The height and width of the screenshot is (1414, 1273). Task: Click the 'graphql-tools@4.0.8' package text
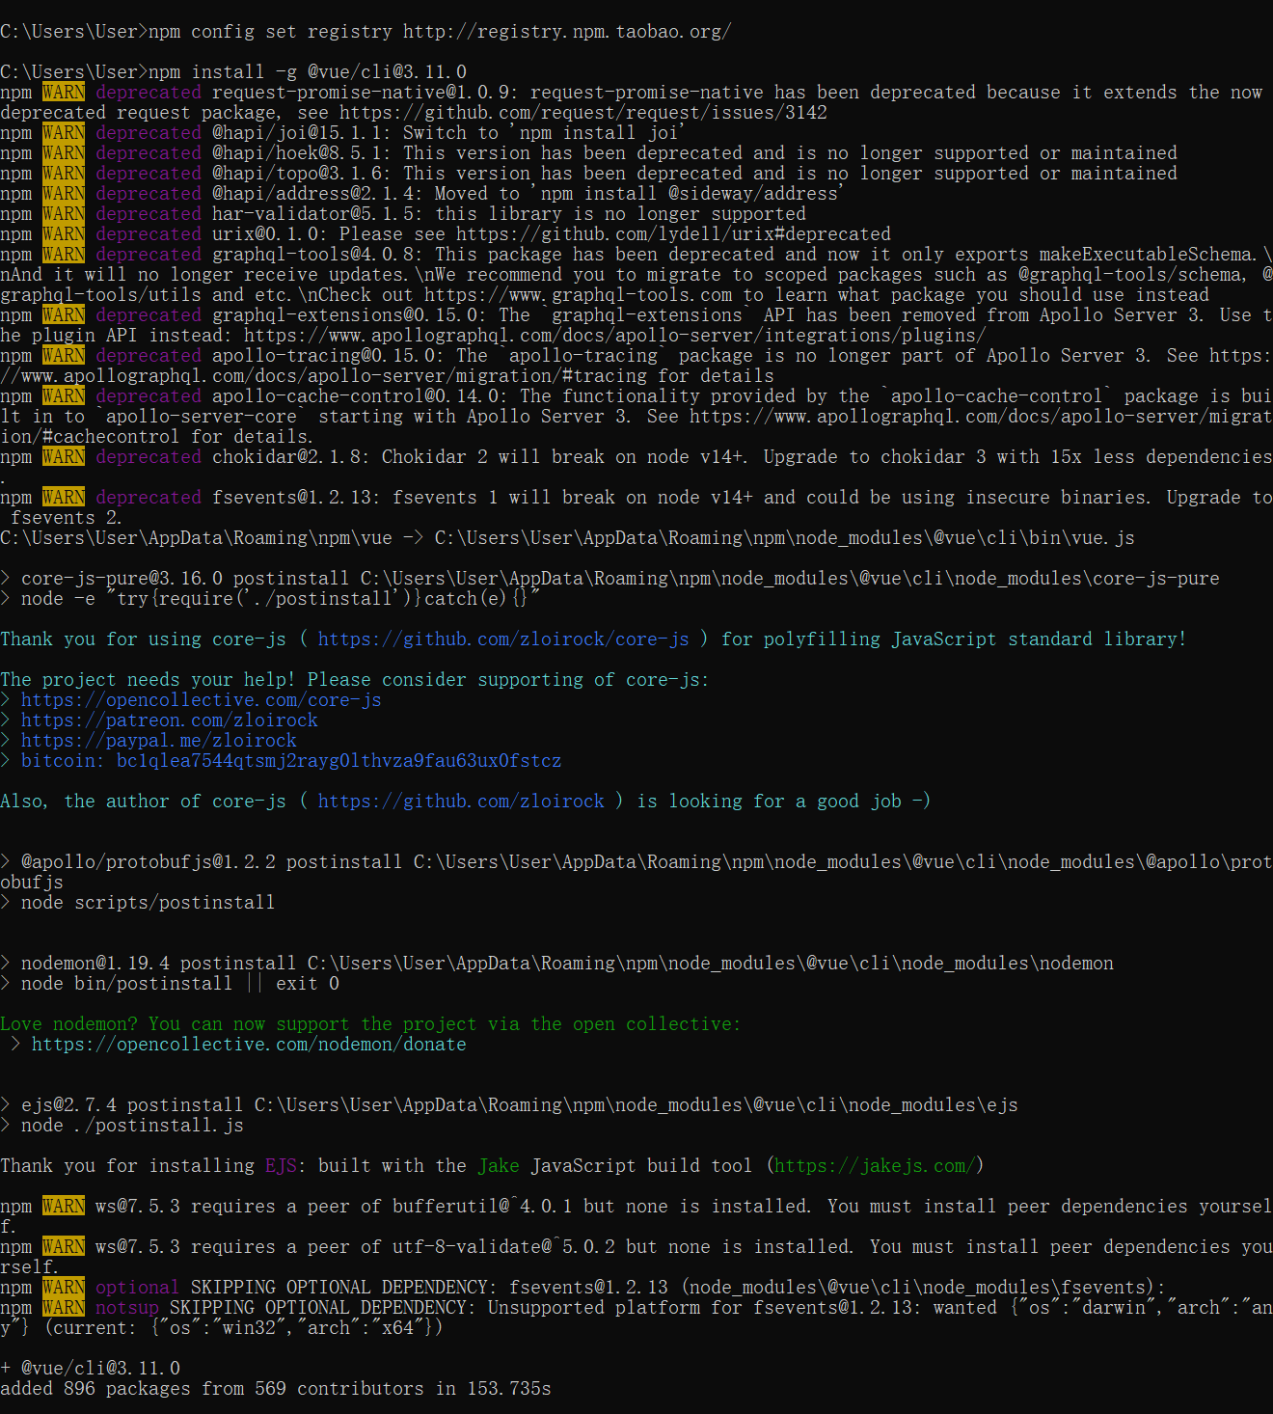coord(318,254)
